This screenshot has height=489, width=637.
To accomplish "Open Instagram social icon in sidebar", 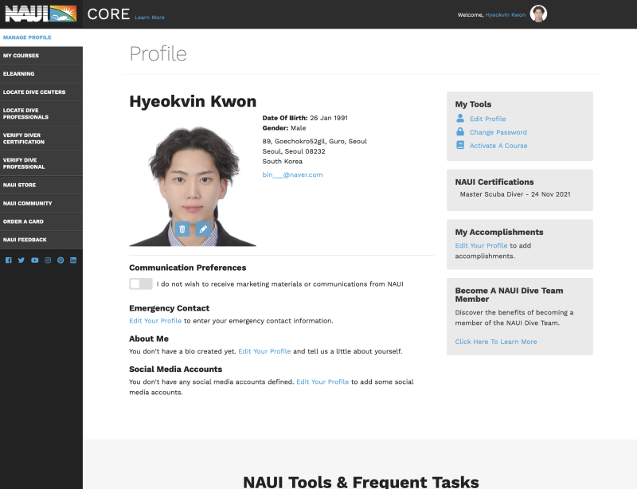I will click(x=48, y=260).
